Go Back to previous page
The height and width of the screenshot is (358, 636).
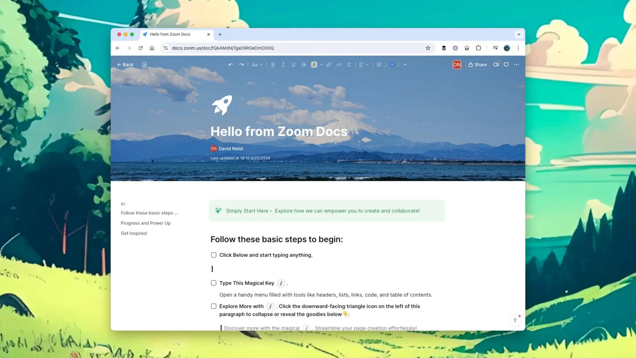point(125,65)
